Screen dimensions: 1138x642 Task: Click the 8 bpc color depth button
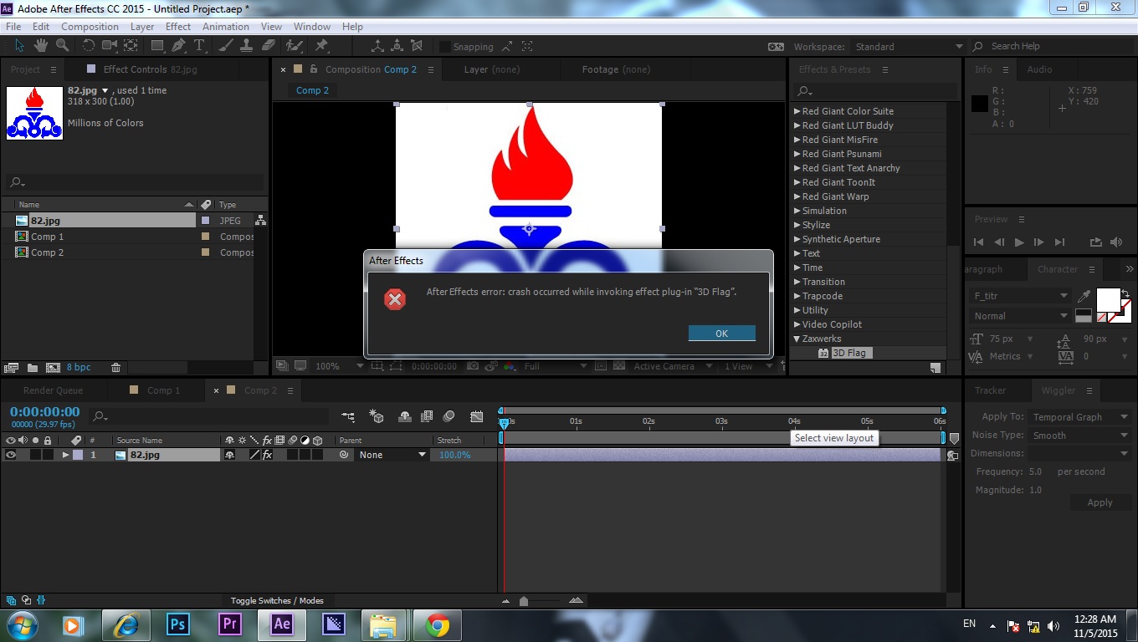click(79, 367)
